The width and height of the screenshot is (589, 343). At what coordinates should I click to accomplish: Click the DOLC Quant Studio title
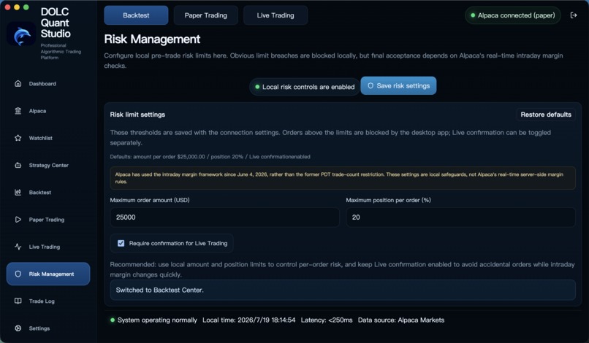(x=56, y=23)
